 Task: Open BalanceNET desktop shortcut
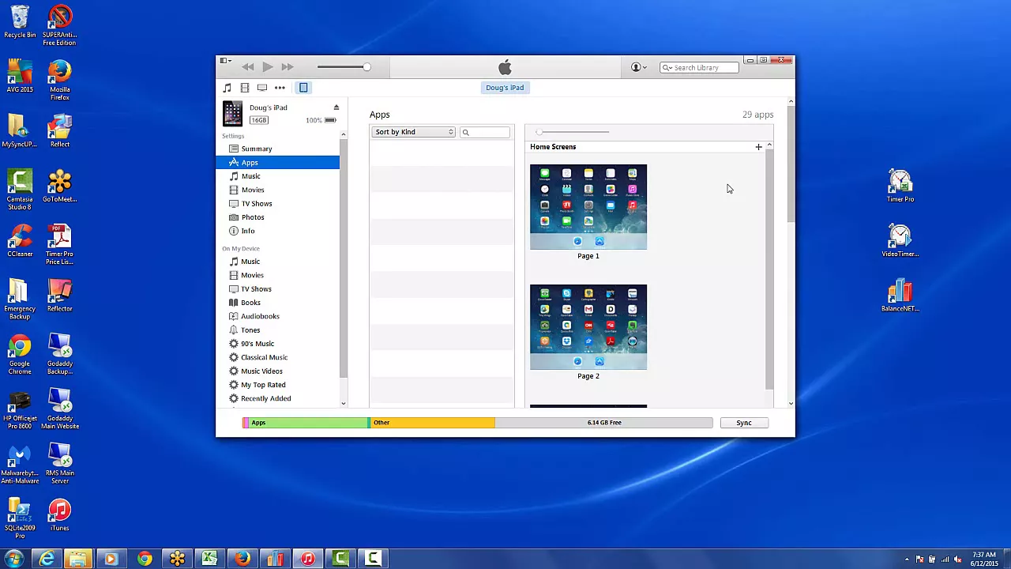900,296
